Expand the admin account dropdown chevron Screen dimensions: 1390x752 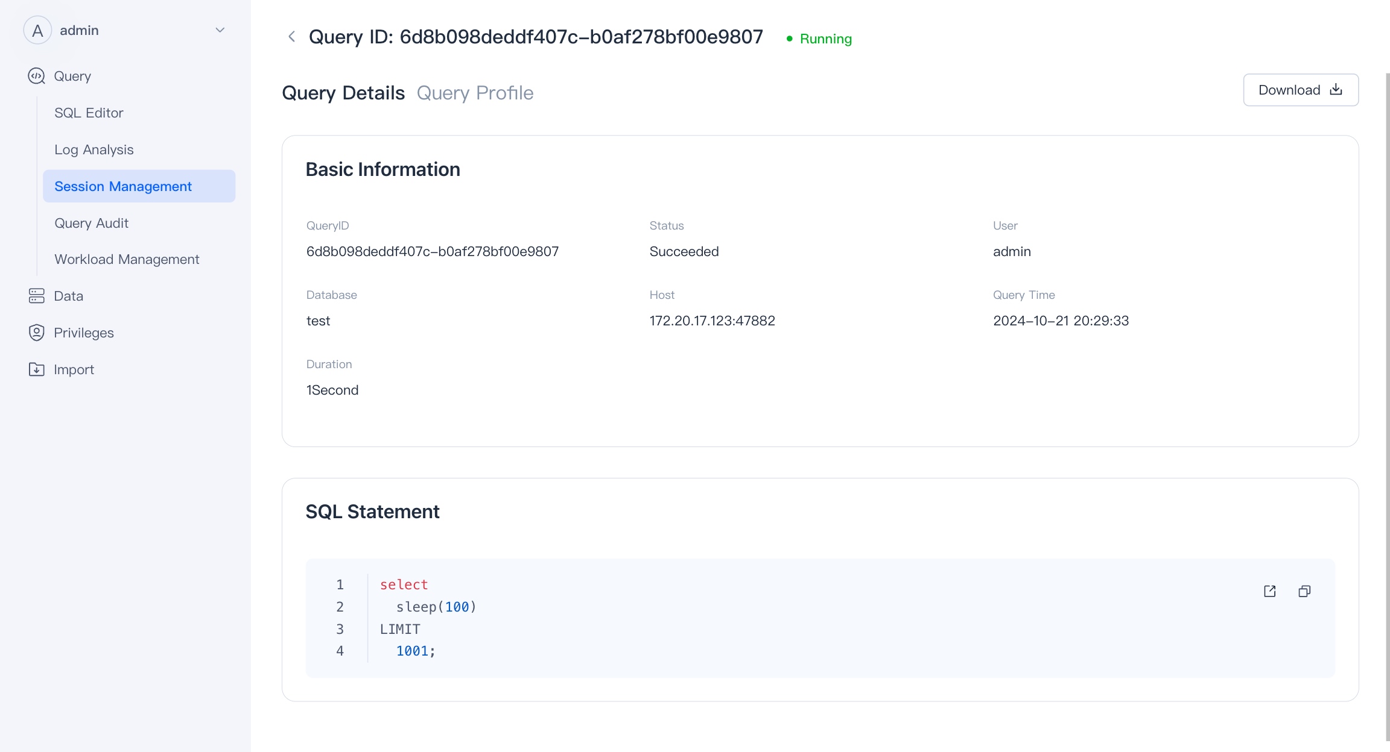click(x=220, y=30)
